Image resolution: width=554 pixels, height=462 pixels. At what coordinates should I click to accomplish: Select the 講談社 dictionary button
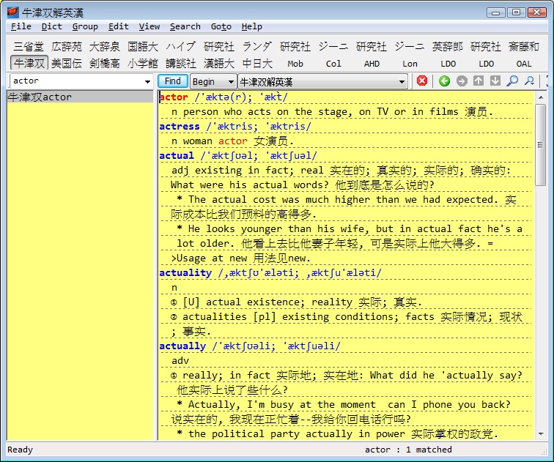pos(181,63)
